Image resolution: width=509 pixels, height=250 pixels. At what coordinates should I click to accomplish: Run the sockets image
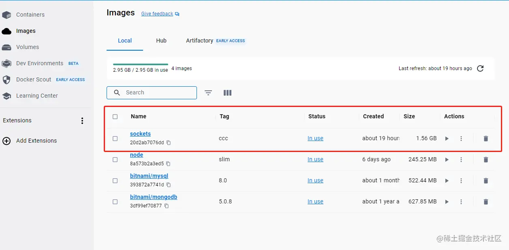click(447, 139)
